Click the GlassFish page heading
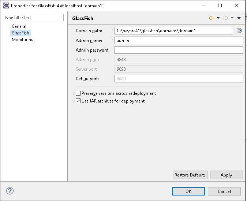Screen dimensions: 247x201 tap(83, 18)
